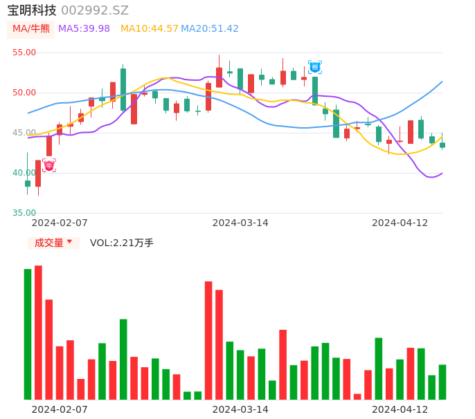Screen dimensions: 475x419
Task: Open the 成交量 indicator dropdown
Action: (53, 243)
